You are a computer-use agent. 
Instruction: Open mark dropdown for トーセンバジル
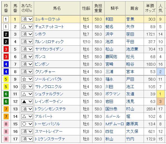(x=27, y=124)
